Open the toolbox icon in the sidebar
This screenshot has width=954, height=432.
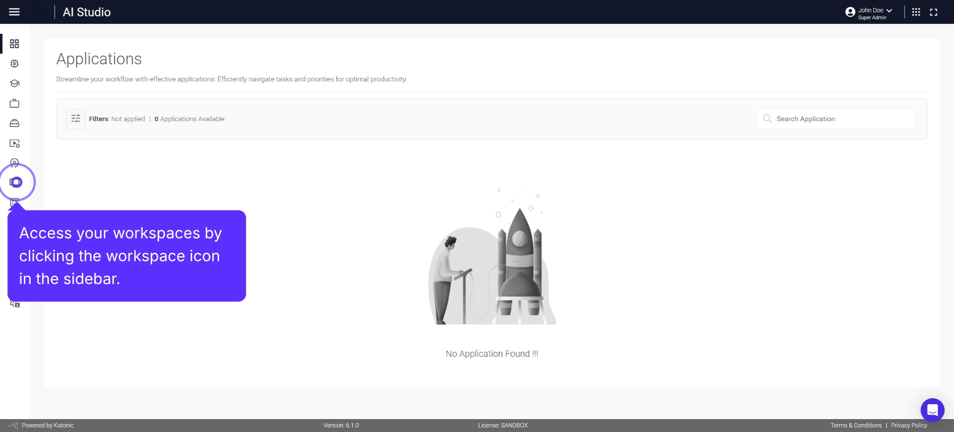14,123
